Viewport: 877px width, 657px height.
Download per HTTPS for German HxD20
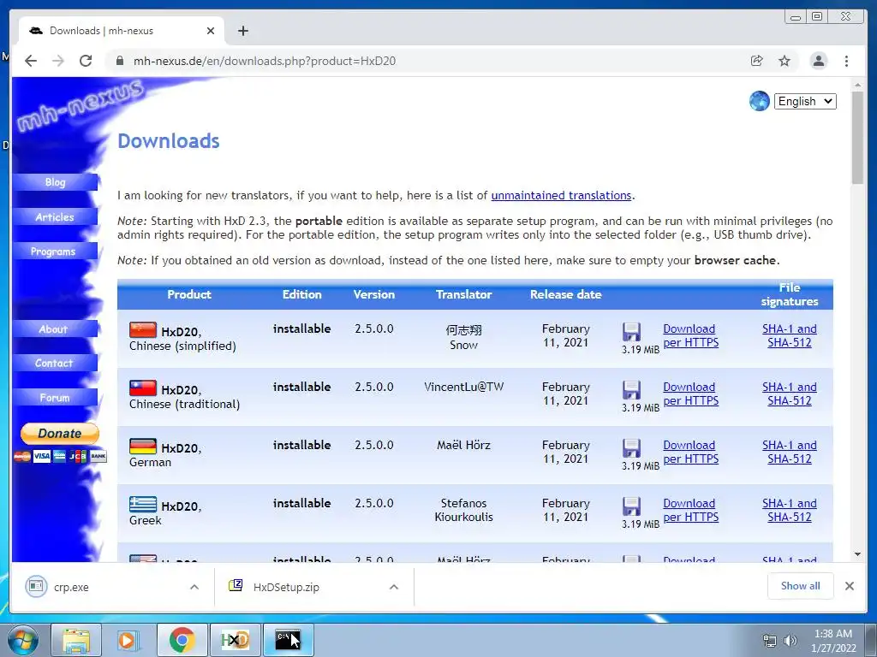click(691, 452)
